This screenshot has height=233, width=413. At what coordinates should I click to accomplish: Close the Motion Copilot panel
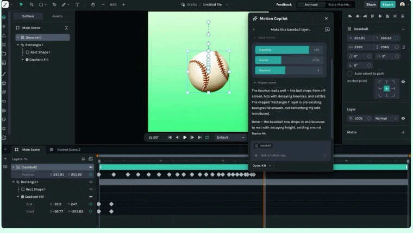[327, 18]
